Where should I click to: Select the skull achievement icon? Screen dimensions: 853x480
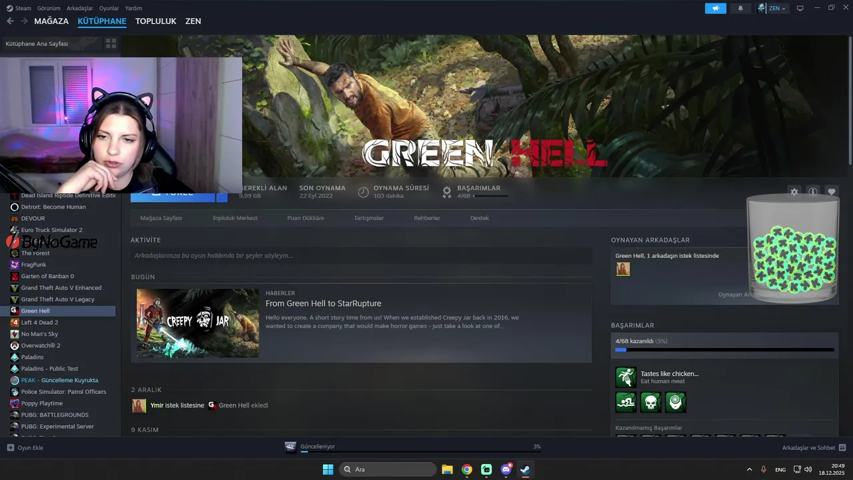(650, 402)
